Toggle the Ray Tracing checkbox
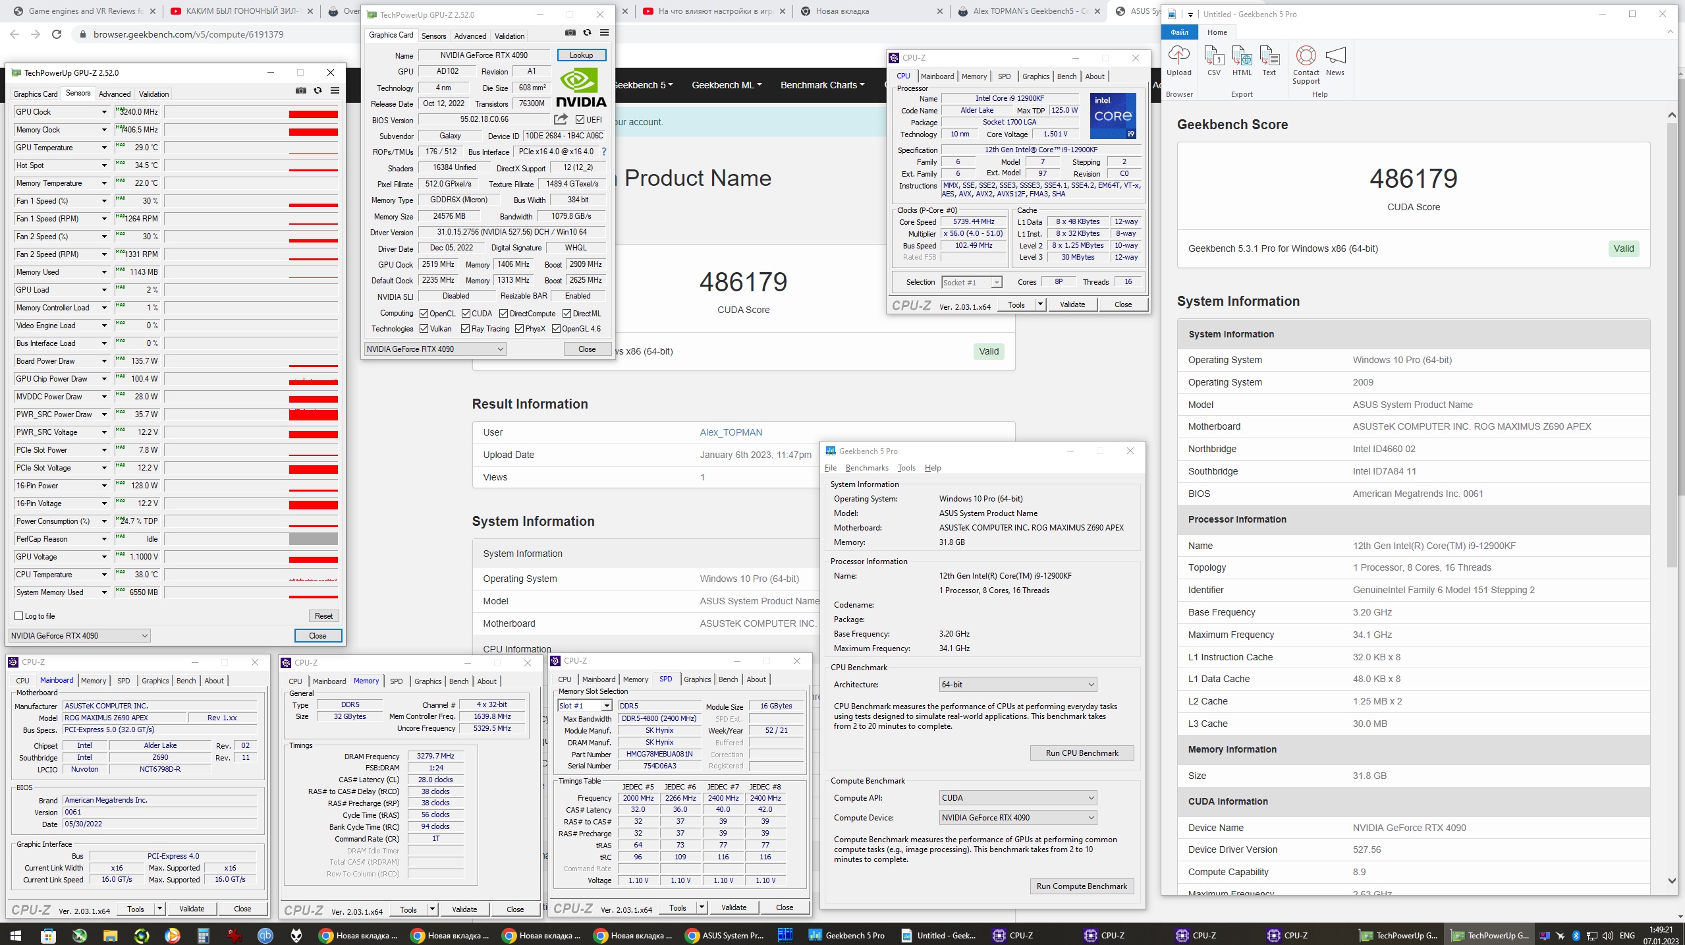The width and height of the screenshot is (1685, 945). 466,329
